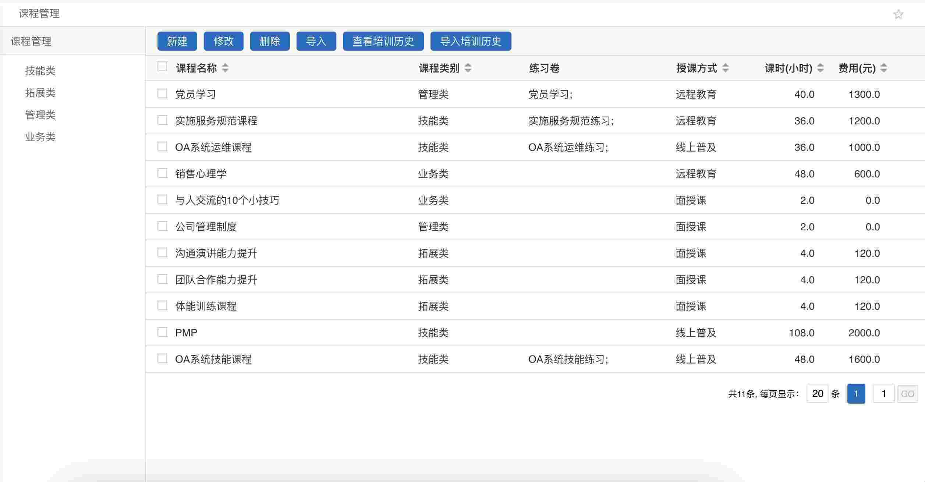Image resolution: width=925 pixels, height=482 pixels.
Task: Select 管理类 in the sidebar
Action: pyautogui.click(x=40, y=115)
